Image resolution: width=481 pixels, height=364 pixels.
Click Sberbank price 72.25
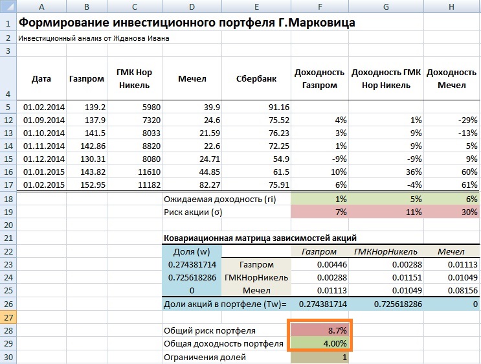click(x=256, y=146)
